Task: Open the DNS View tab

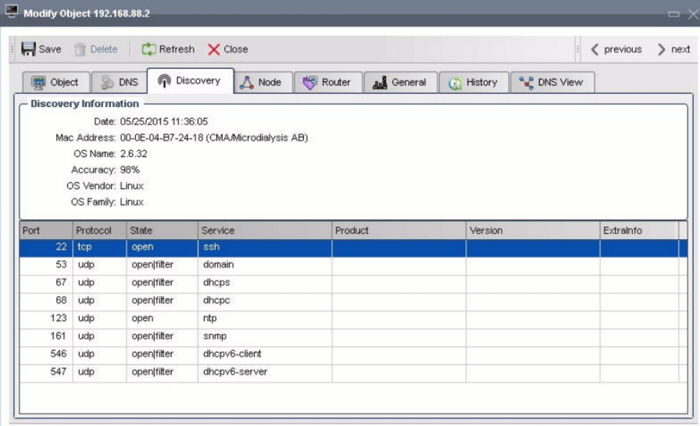Action: click(552, 81)
